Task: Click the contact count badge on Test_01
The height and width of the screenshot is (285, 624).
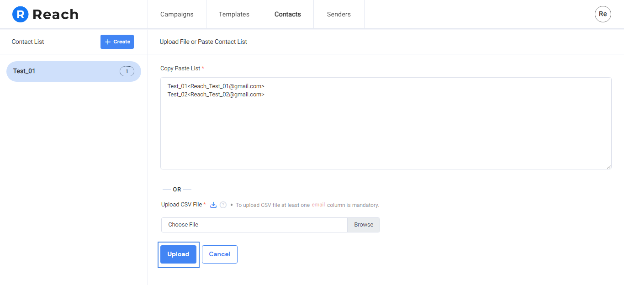Action: pos(127,71)
